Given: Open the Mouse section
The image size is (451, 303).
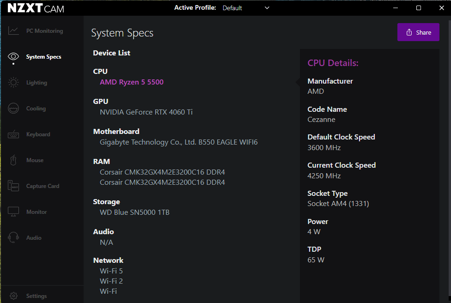Looking at the screenshot, I should [x=35, y=160].
